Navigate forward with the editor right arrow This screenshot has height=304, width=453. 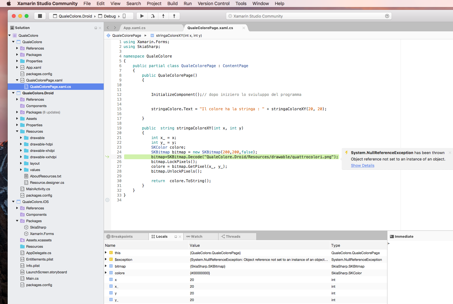pos(115,28)
